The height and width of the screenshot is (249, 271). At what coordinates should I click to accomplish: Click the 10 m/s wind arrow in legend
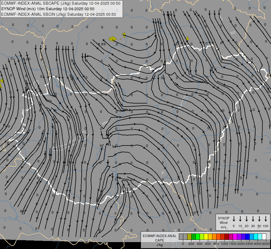[x=240, y=219]
